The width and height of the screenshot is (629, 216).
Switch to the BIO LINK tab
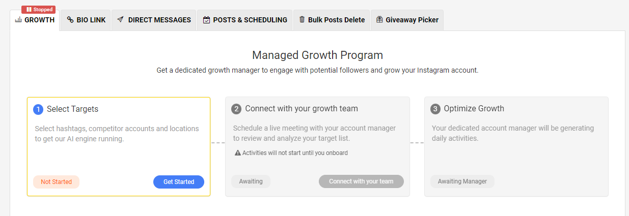pyautogui.click(x=86, y=20)
